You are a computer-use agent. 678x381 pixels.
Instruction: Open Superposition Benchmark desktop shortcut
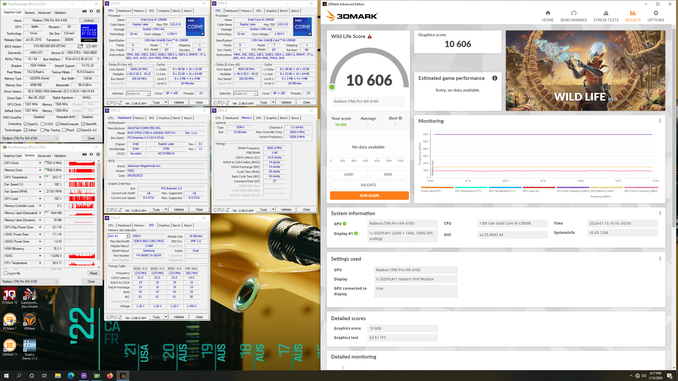30,298
